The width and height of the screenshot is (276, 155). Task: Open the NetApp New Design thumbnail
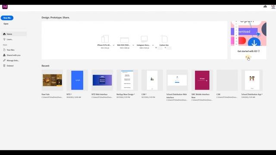pos(127,80)
